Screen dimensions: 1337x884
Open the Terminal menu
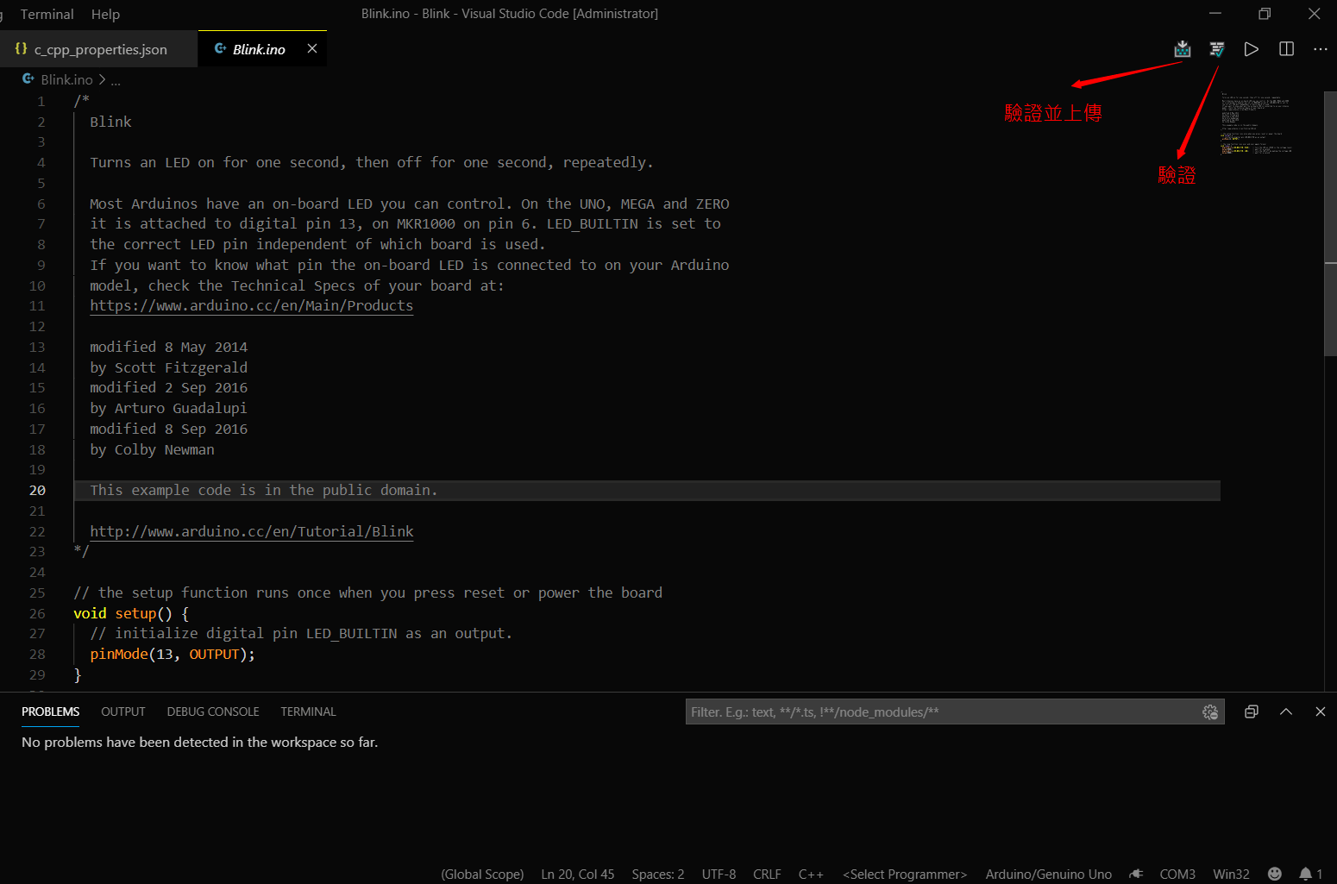click(47, 14)
